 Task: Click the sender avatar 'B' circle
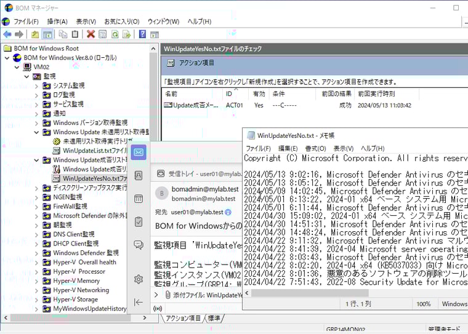pyautogui.click(x=162, y=193)
